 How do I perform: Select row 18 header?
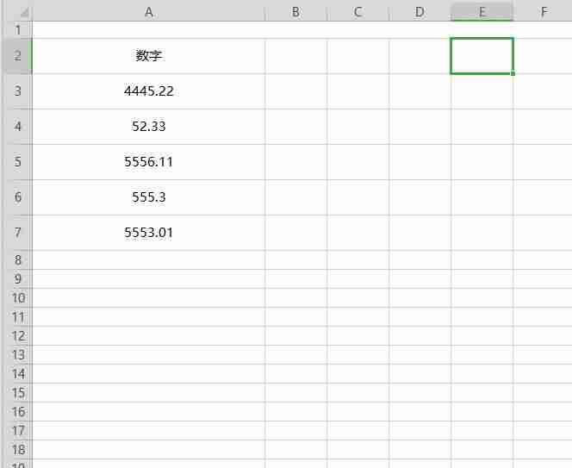pyautogui.click(x=17, y=450)
